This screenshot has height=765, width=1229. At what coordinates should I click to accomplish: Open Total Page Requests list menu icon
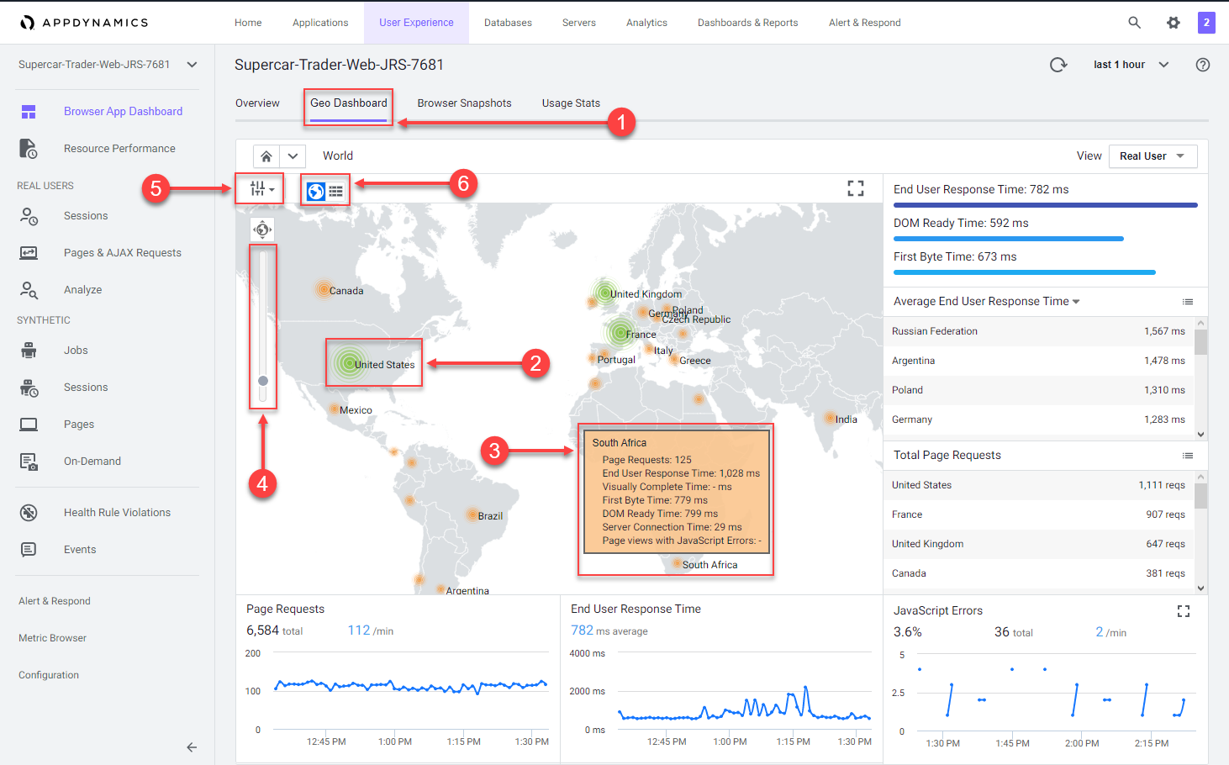(1188, 456)
